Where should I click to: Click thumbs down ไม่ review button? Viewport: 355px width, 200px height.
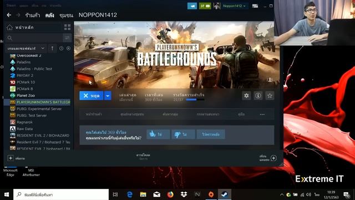(x=183, y=134)
